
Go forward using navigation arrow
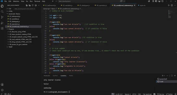tap(56, 1)
